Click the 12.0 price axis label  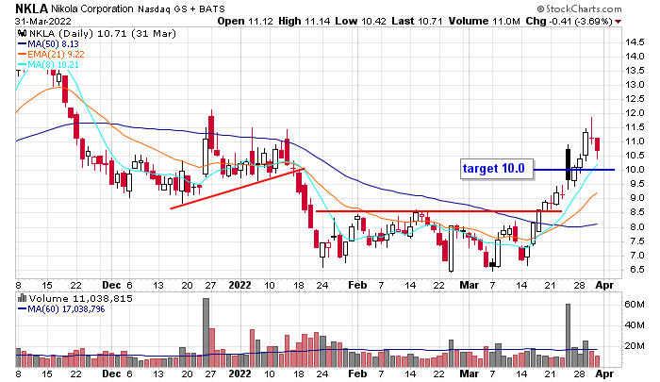point(635,113)
